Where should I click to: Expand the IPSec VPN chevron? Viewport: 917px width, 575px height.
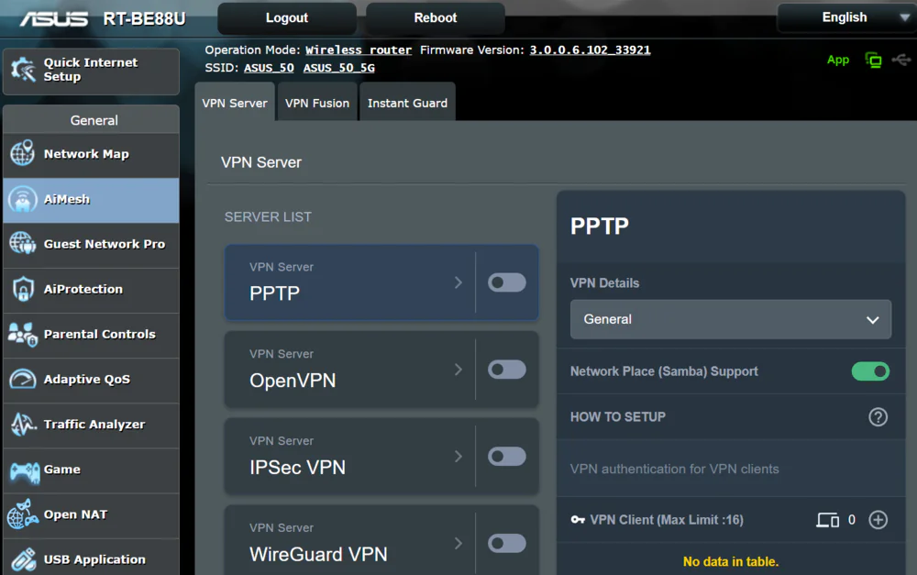coord(458,457)
